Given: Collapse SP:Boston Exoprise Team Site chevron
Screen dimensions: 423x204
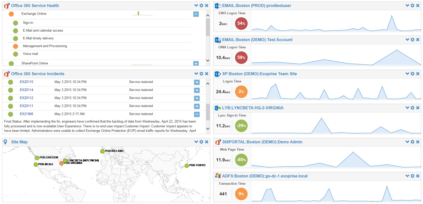Looking at the screenshot, I should click(x=407, y=74).
